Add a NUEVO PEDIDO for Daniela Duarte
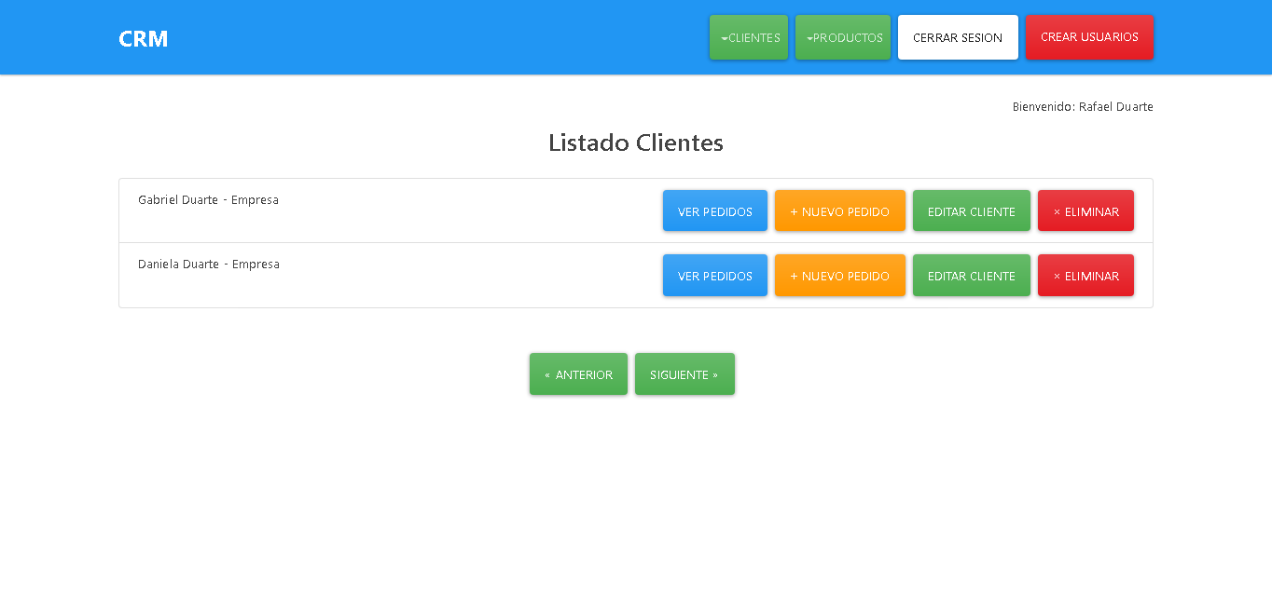 tap(839, 275)
